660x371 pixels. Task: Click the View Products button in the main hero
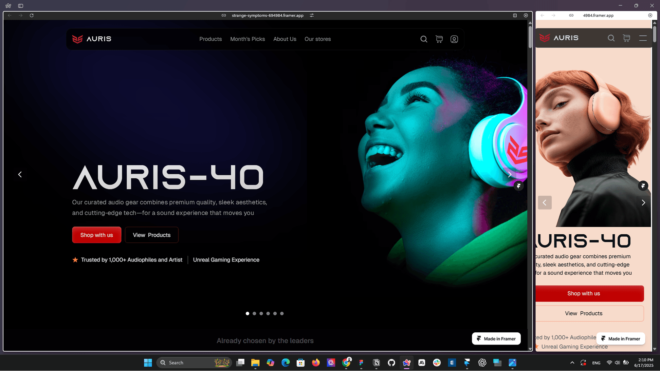tap(151, 235)
